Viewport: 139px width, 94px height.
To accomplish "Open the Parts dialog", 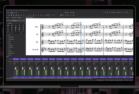I will tap(67, 13).
